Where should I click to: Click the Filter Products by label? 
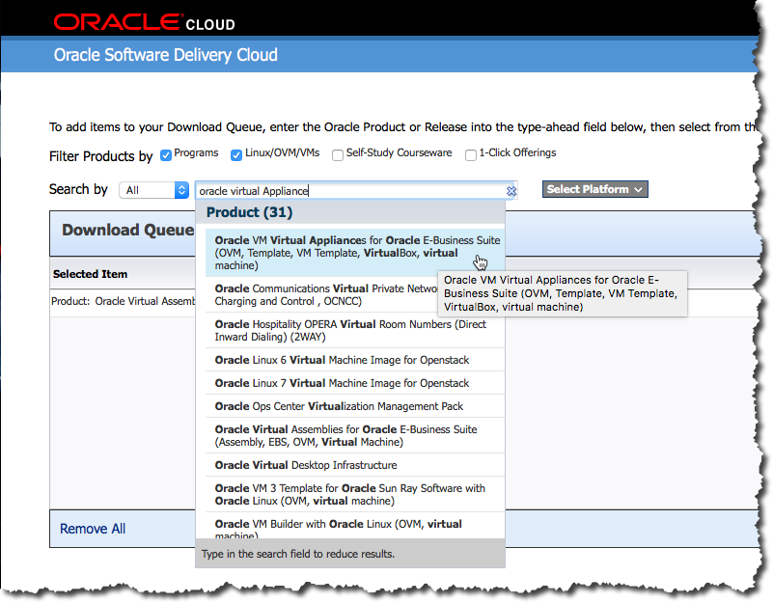click(101, 156)
